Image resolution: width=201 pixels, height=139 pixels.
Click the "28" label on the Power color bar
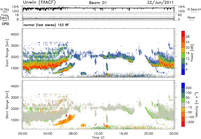[187, 37]
